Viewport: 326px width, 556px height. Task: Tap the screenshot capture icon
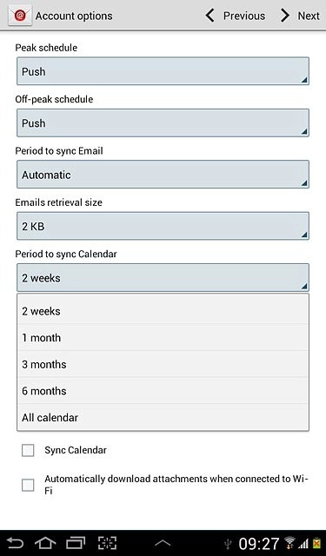107,543
